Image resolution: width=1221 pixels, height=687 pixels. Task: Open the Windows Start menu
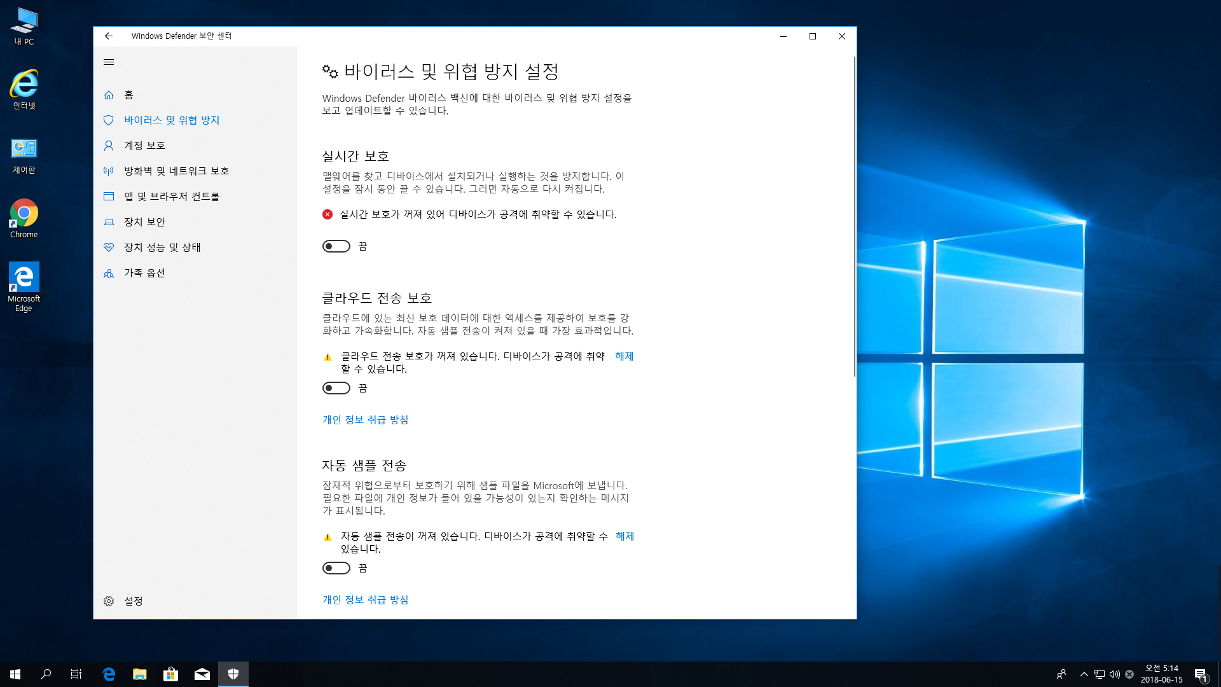pos(15,674)
